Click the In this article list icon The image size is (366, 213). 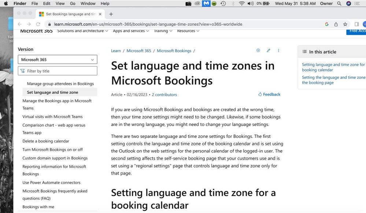pos(304,52)
